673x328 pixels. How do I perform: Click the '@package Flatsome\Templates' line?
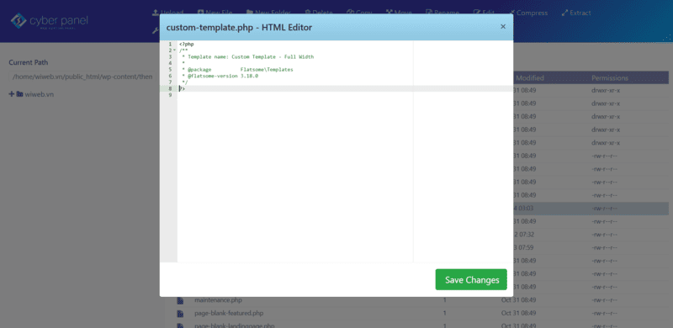pyautogui.click(x=237, y=70)
